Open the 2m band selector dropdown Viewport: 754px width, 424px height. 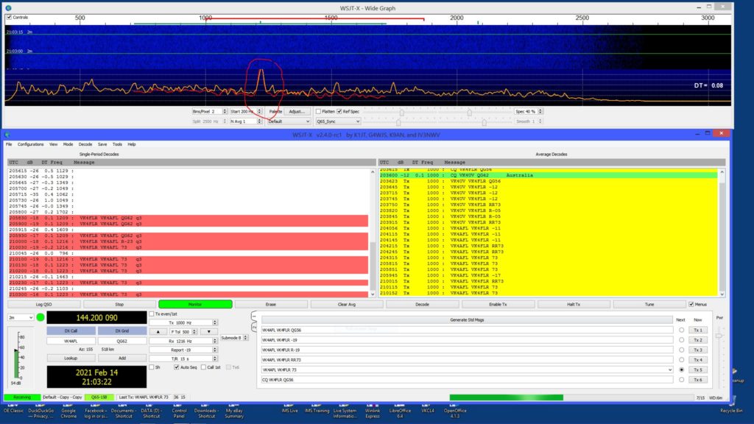(21, 318)
